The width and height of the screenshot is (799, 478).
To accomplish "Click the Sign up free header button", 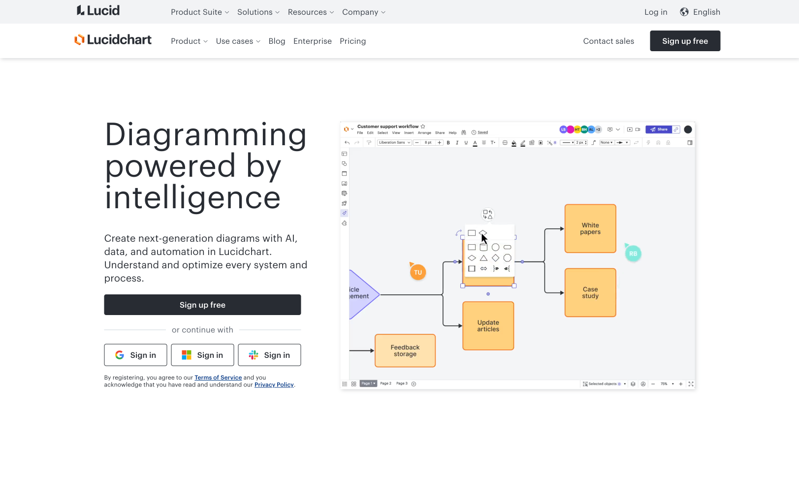I will [x=685, y=41].
